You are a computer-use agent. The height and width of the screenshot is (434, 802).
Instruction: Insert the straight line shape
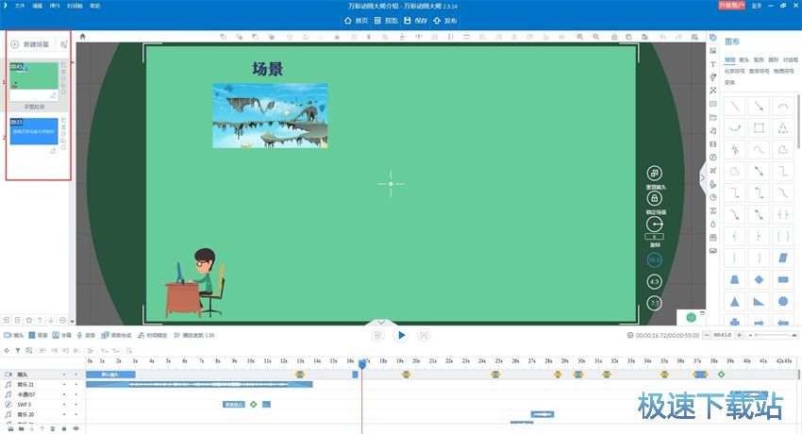[x=735, y=107]
